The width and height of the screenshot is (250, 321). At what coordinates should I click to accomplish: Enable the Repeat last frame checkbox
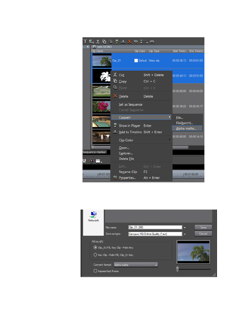[95, 271]
